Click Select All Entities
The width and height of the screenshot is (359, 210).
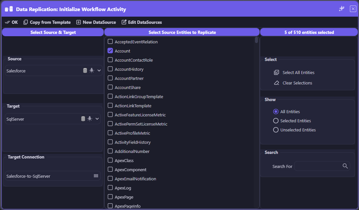tap(294, 72)
